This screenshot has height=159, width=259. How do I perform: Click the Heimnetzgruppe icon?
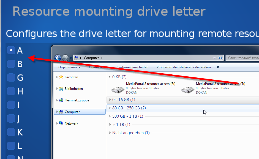[61, 100]
